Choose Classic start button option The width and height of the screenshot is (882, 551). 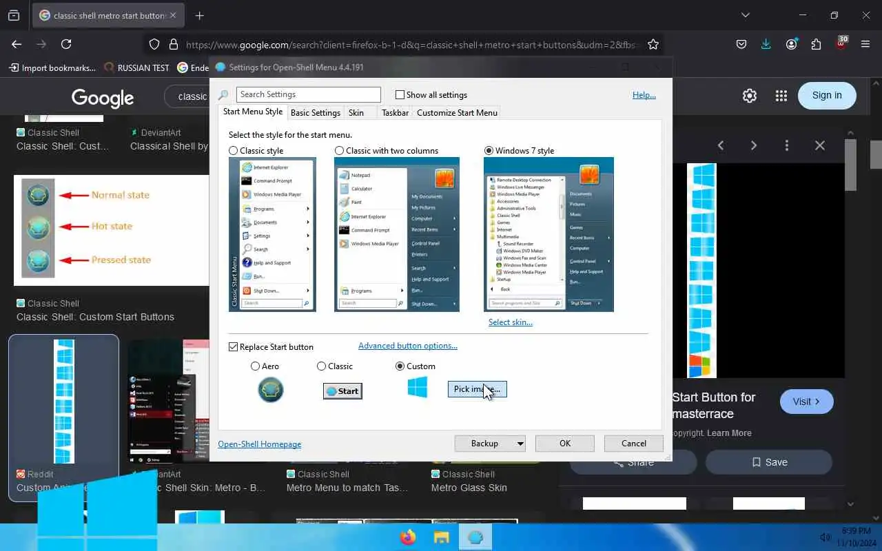(321, 366)
